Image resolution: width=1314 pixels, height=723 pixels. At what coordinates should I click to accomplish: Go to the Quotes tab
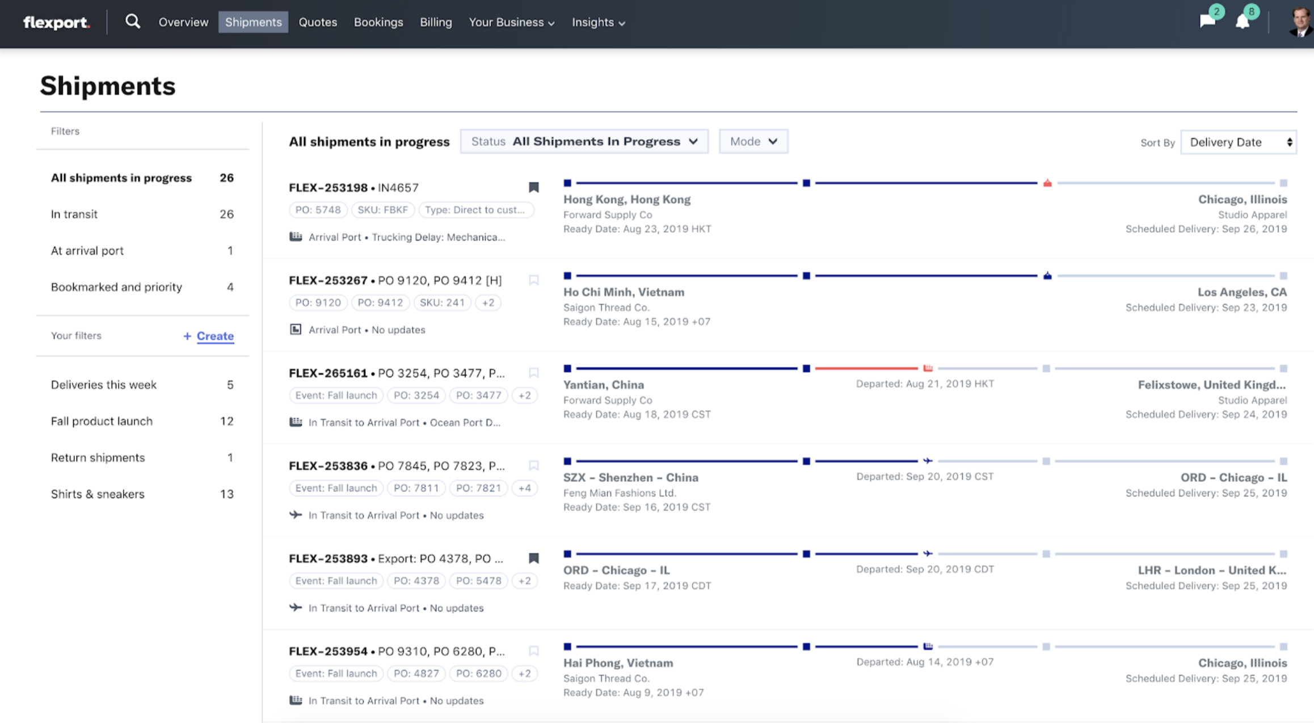pyautogui.click(x=318, y=22)
